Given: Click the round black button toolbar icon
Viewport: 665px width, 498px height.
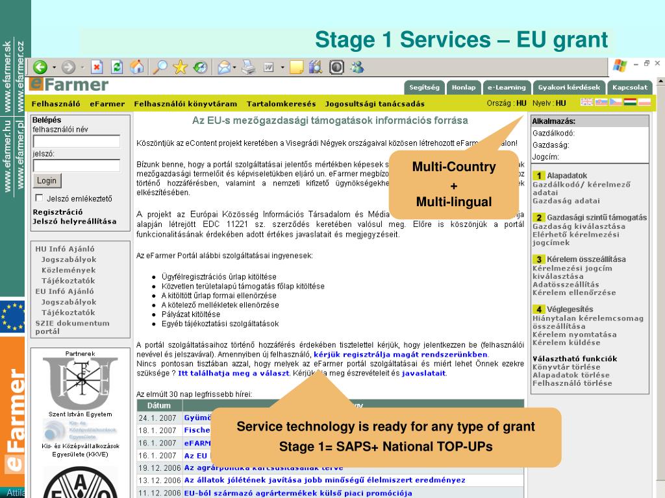Looking at the screenshot, I should (336, 67).
